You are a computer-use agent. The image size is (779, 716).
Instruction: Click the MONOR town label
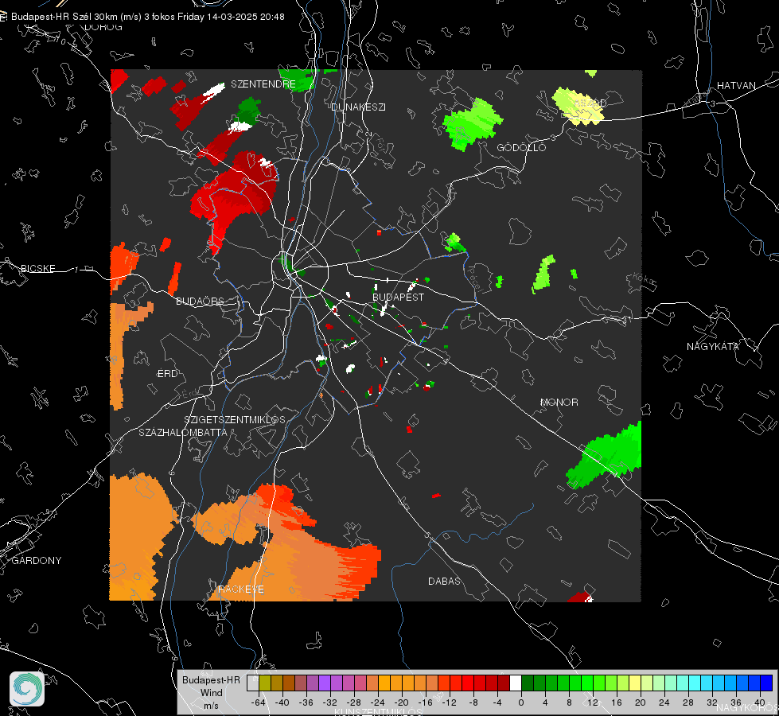tap(559, 402)
